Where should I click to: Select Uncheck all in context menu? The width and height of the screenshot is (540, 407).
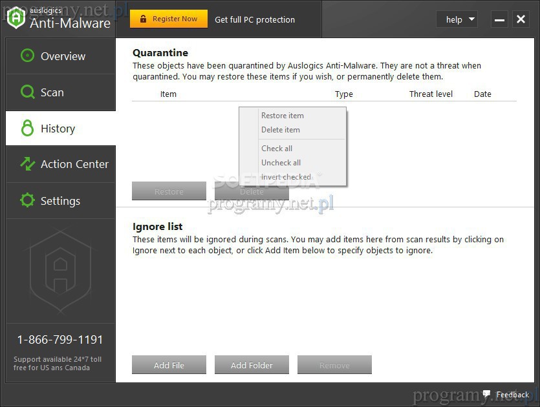click(x=281, y=163)
